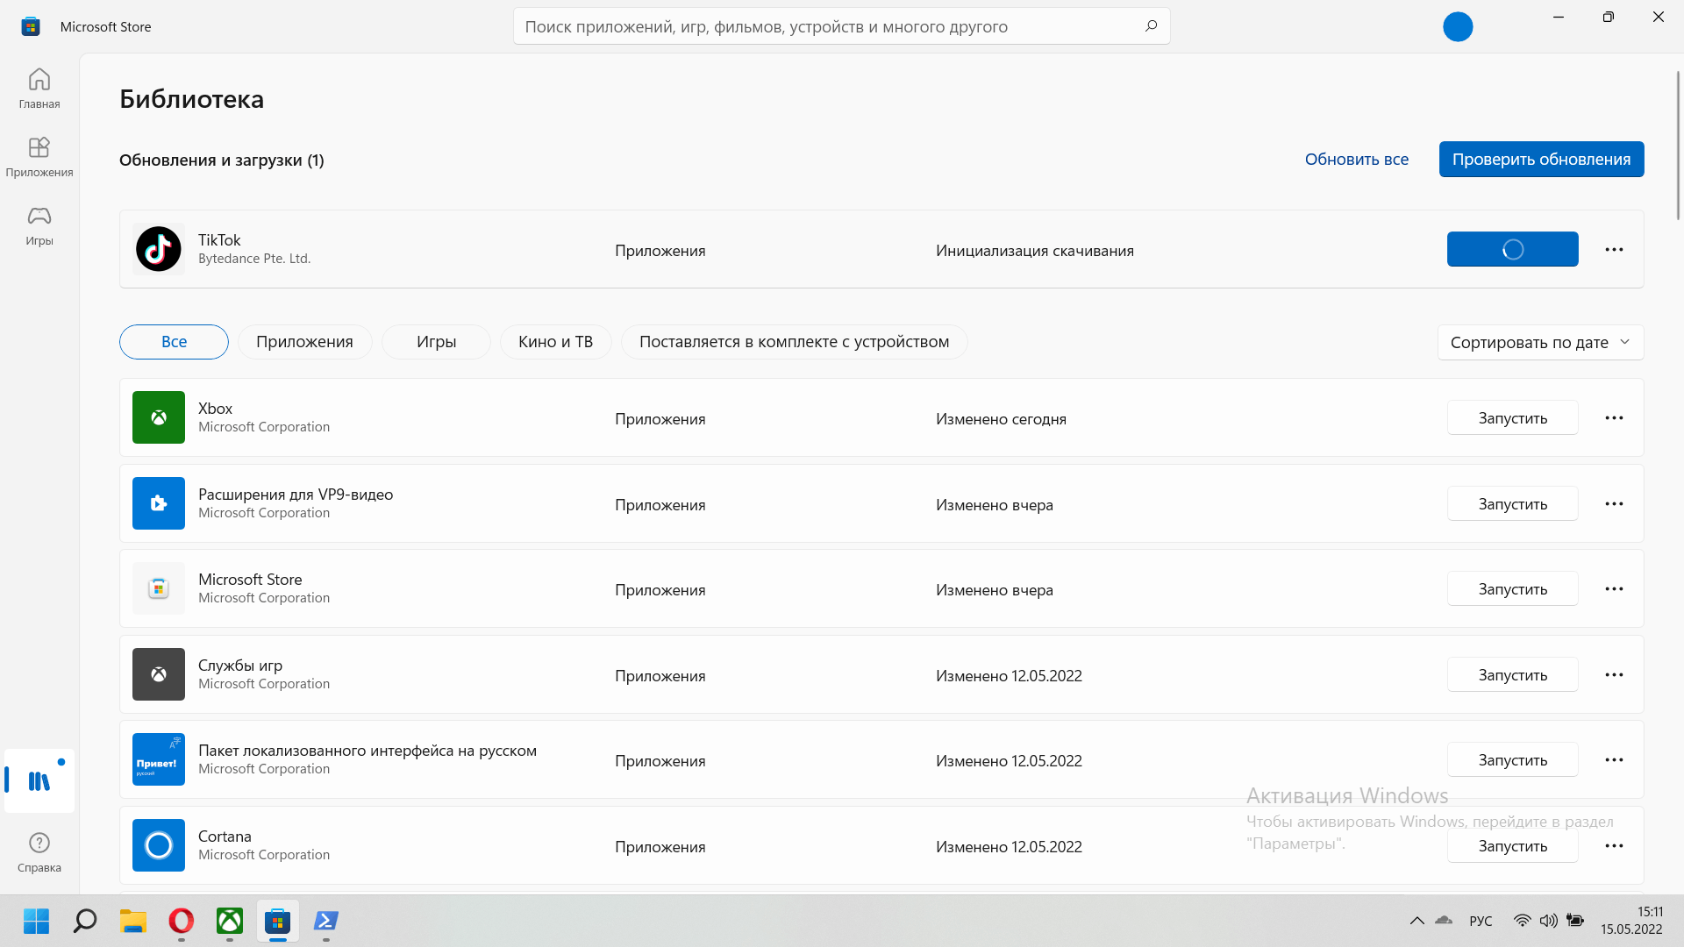Click 'Инициализация скачивания' status text
This screenshot has height=947, width=1684.
[1035, 251]
